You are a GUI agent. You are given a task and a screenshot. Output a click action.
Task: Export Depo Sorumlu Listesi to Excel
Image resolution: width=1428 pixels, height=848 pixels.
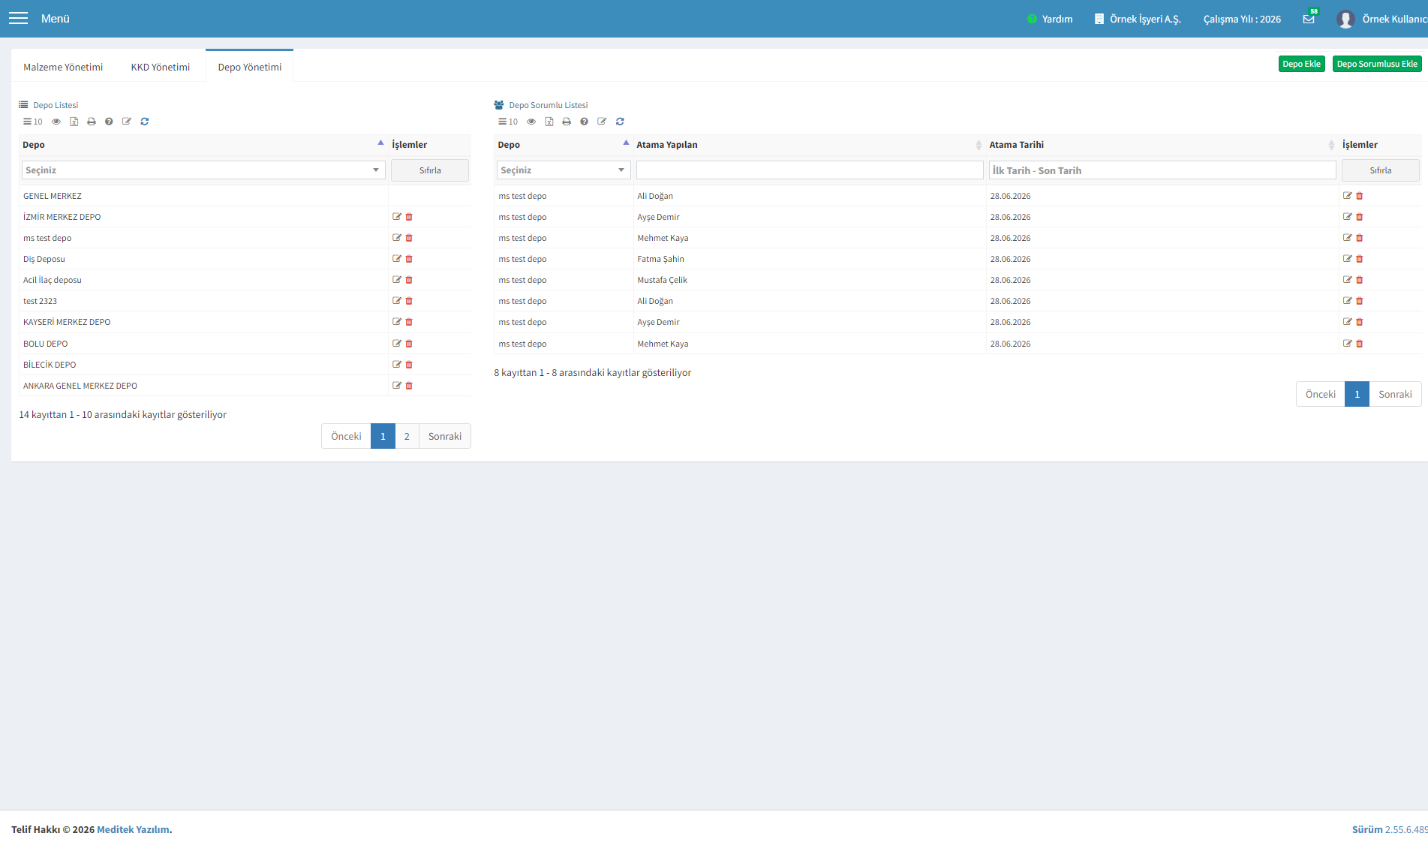tap(549, 122)
